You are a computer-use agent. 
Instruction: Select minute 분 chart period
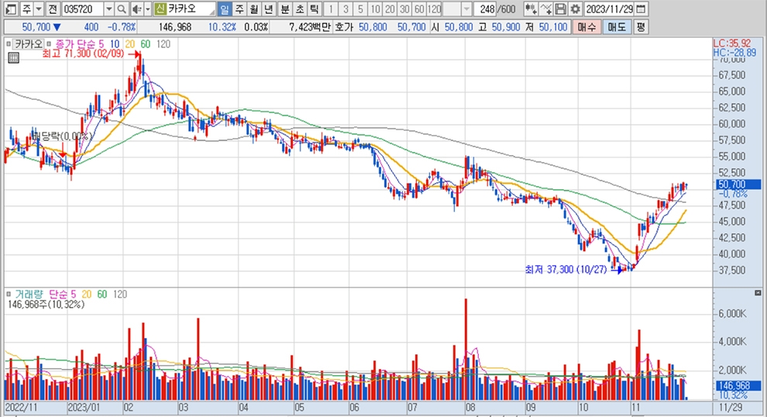(284, 9)
